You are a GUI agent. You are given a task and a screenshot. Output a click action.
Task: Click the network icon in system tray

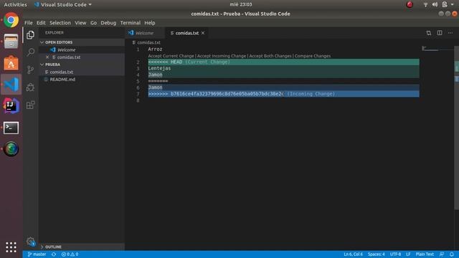tap(425, 4)
